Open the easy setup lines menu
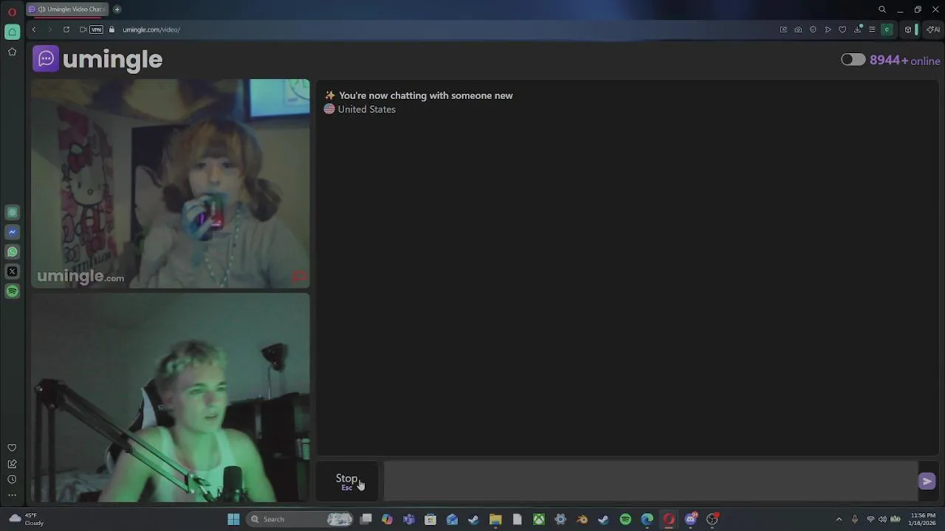The height and width of the screenshot is (531, 945). click(x=872, y=29)
